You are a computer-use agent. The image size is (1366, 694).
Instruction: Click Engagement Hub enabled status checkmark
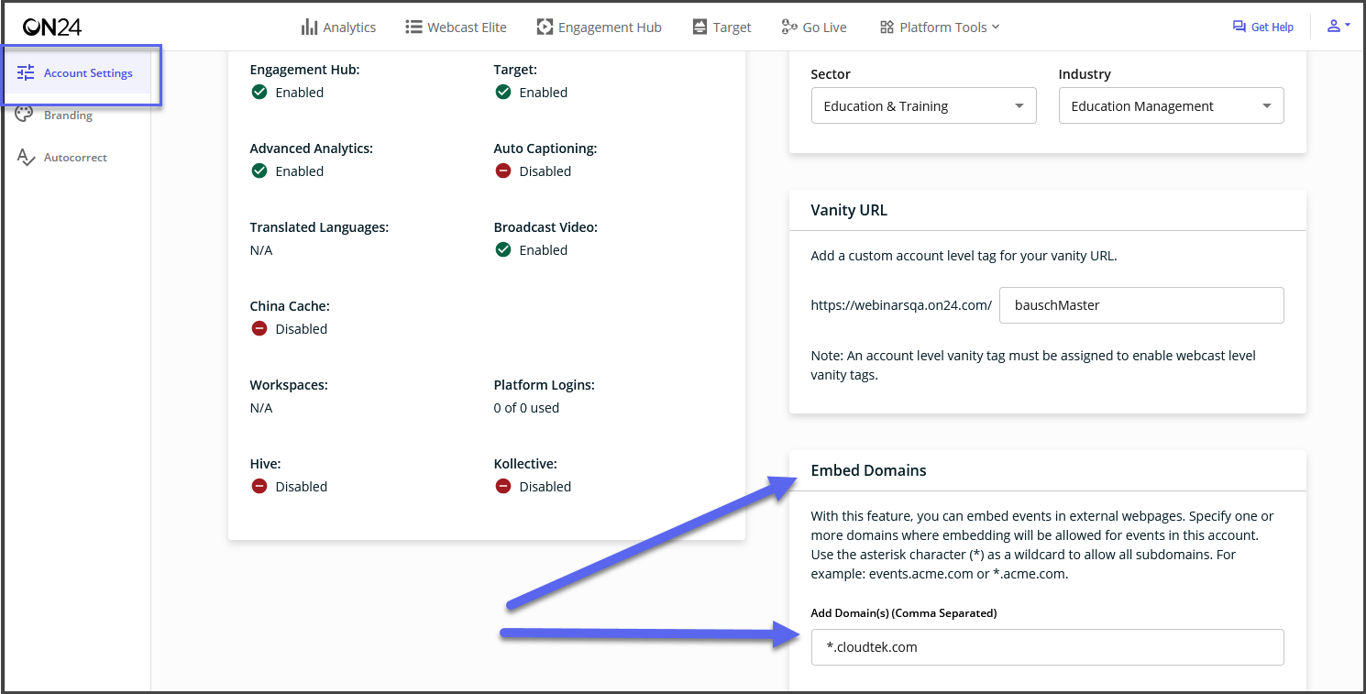[259, 92]
